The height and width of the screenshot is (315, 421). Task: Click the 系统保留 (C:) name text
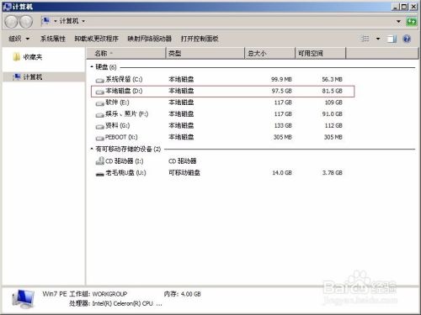click(124, 79)
